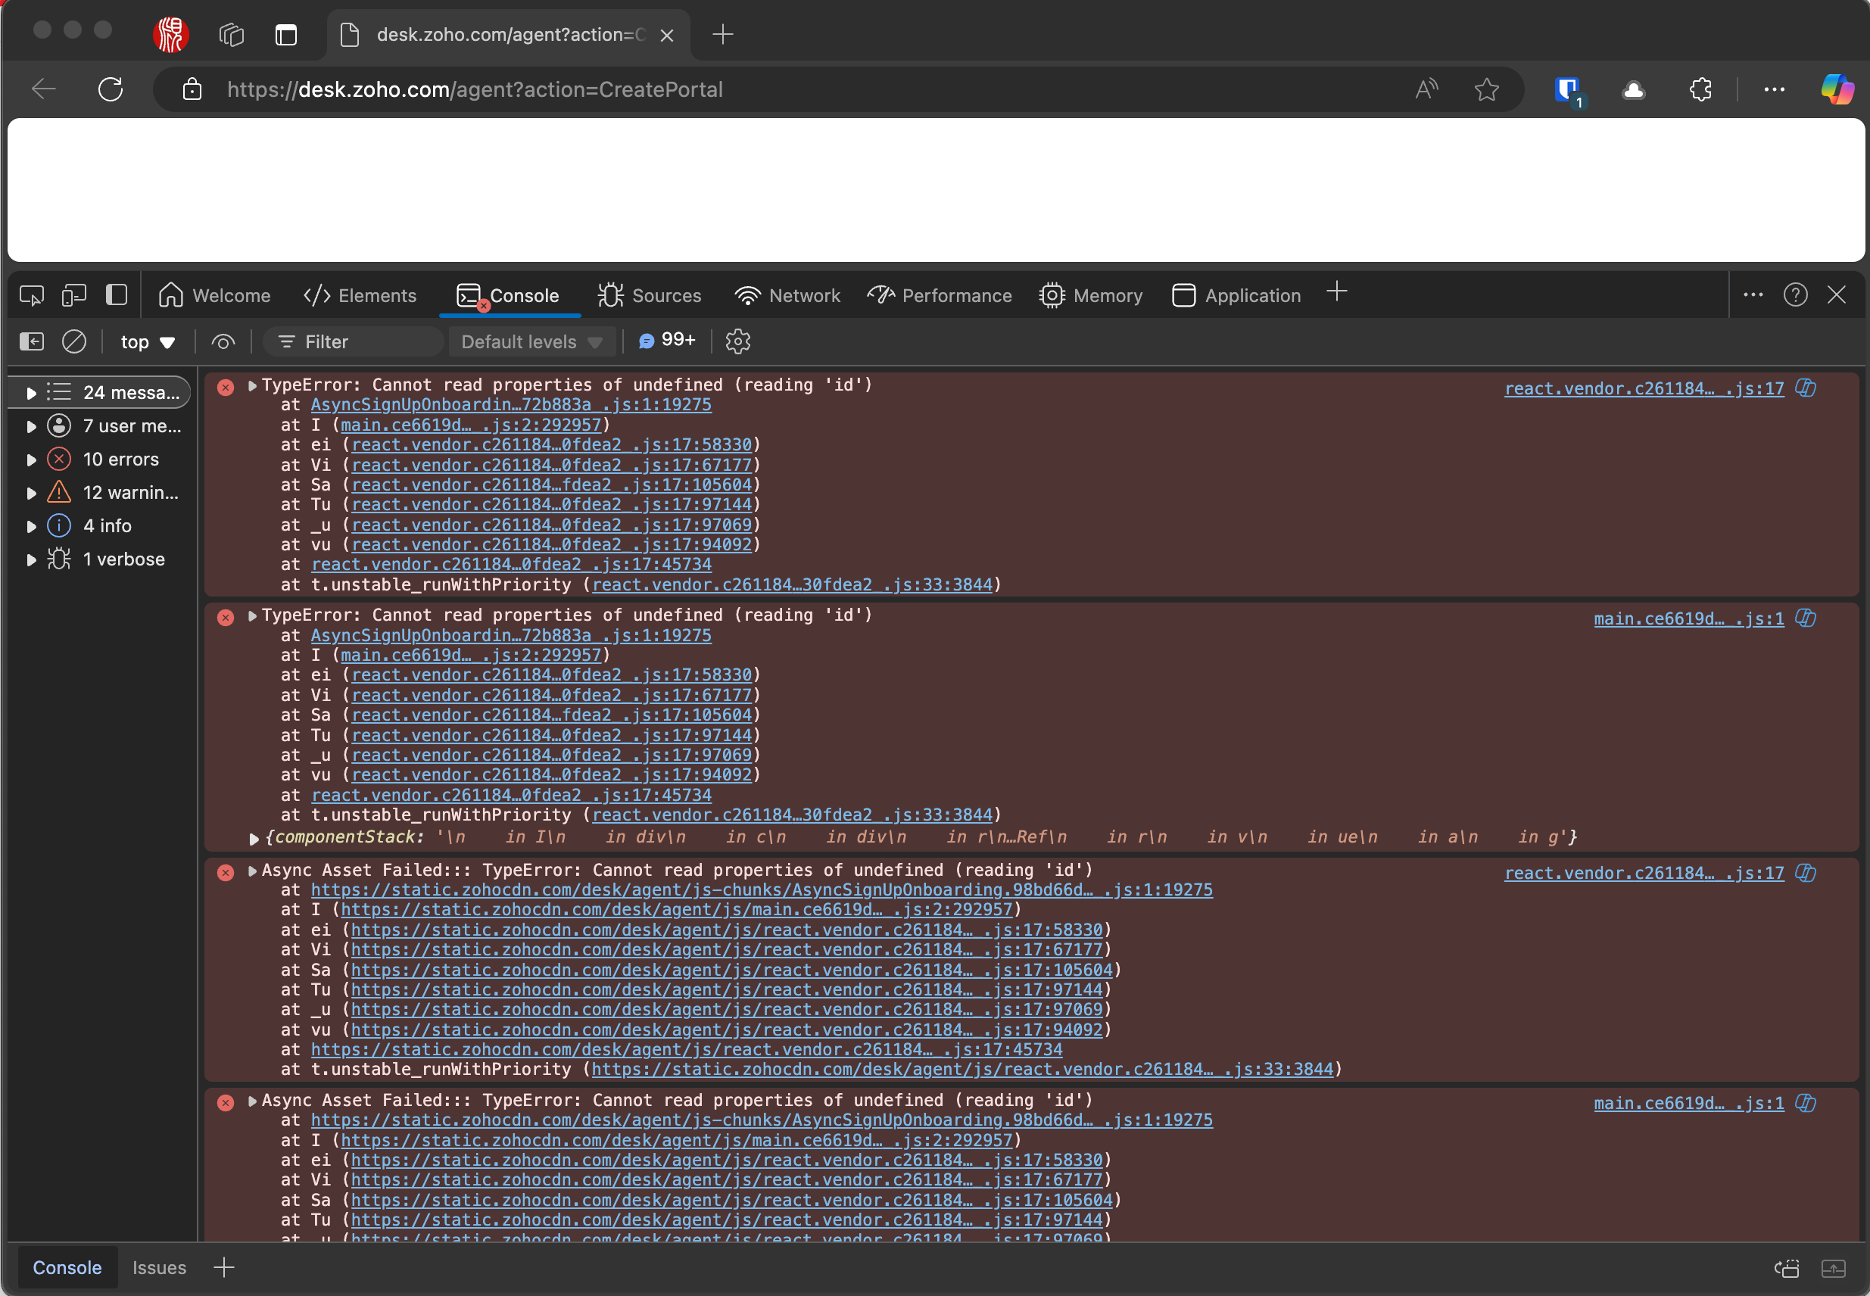The image size is (1870, 1296).
Task: Switch to the Network tab
Action: click(787, 295)
